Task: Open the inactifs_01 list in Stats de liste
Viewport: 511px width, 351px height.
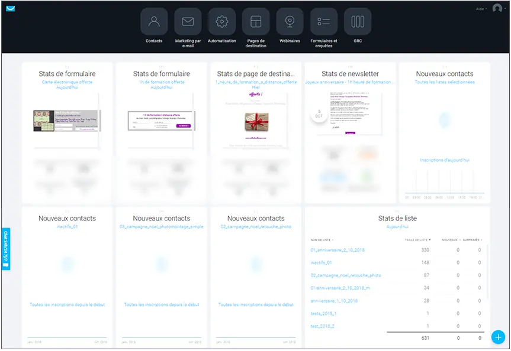Action: (321, 263)
